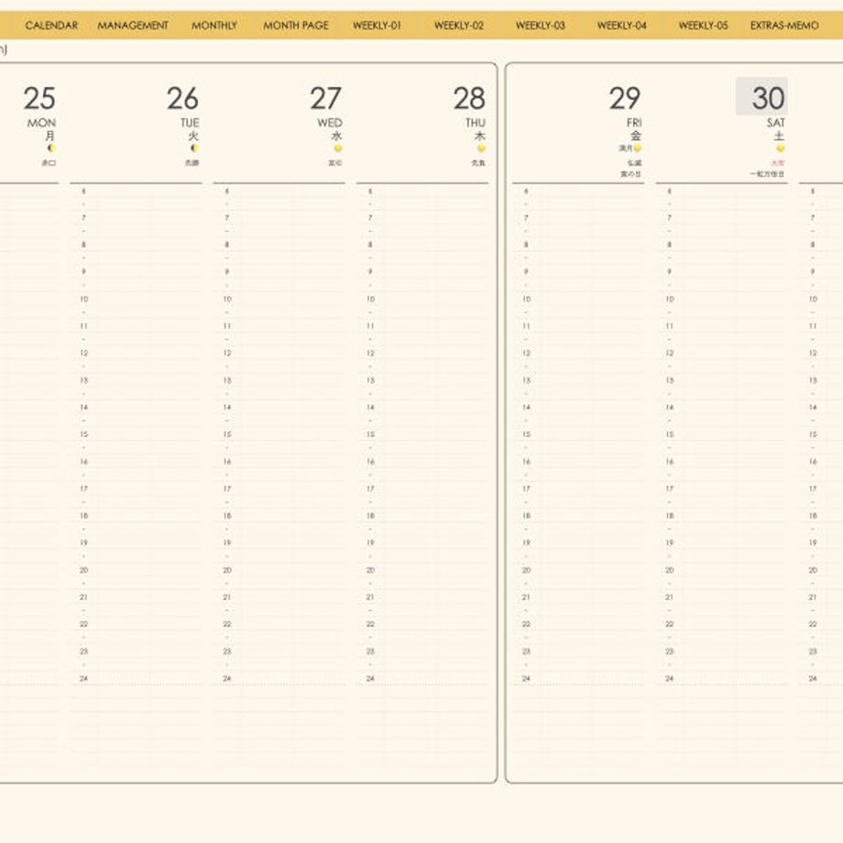Open the EXTRAS-MEMO tab
The height and width of the screenshot is (843, 843).
(x=784, y=26)
